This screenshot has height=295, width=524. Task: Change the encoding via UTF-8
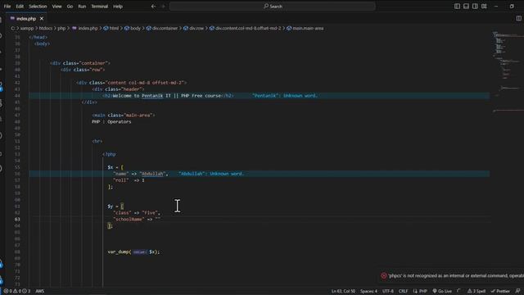[388, 291]
